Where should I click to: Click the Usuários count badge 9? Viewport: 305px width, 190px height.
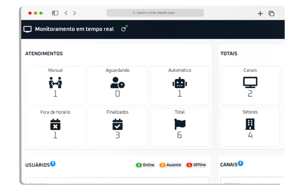click(x=53, y=164)
